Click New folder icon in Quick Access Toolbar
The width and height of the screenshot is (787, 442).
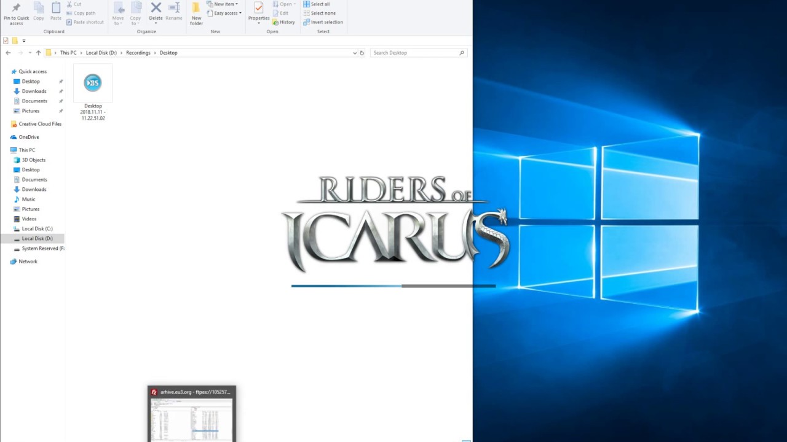pyautogui.click(x=15, y=41)
